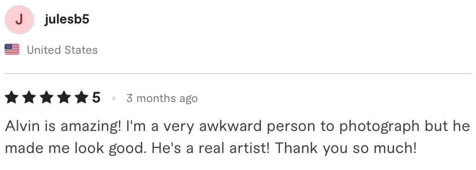Click the dot separator before the timestamp
Screen dimensions: 476x170
click(x=114, y=98)
